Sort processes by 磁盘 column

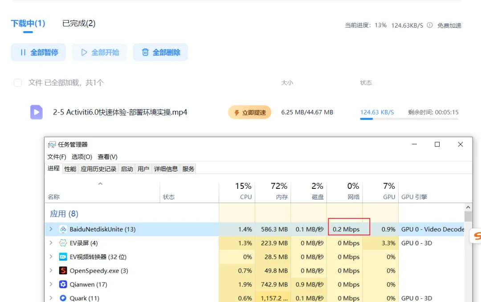click(309, 192)
